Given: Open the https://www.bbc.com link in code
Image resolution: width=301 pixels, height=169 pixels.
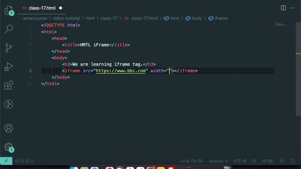Looking at the screenshot, I should click(x=121, y=71).
